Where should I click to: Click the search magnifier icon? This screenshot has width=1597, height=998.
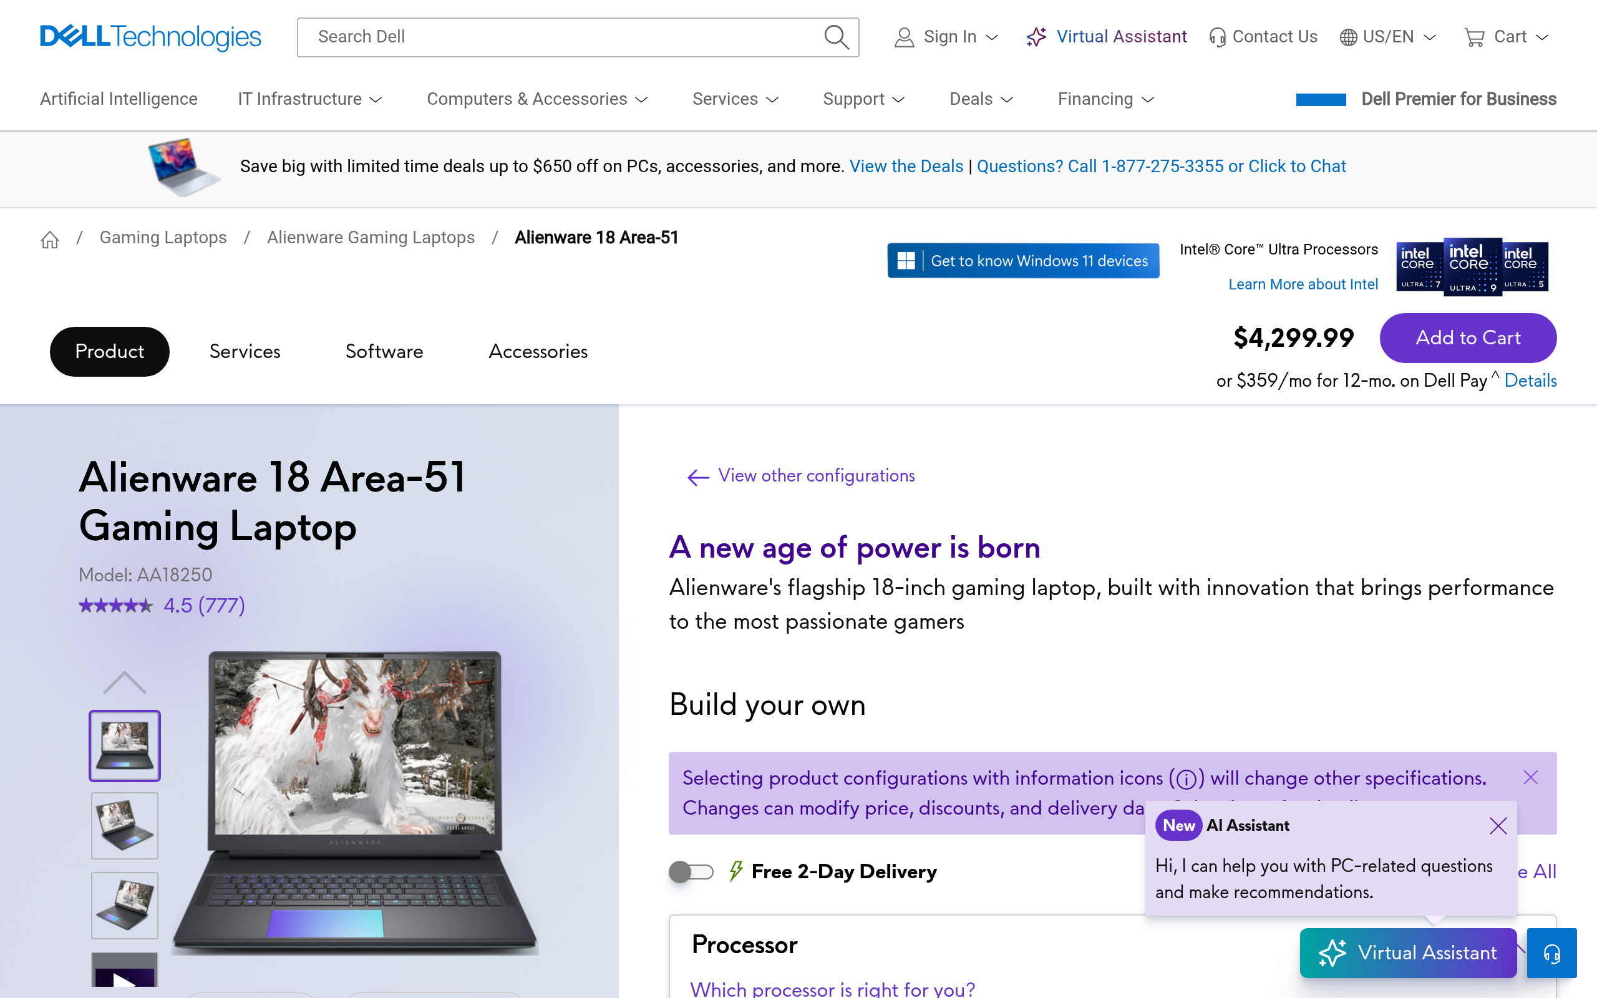835,37
